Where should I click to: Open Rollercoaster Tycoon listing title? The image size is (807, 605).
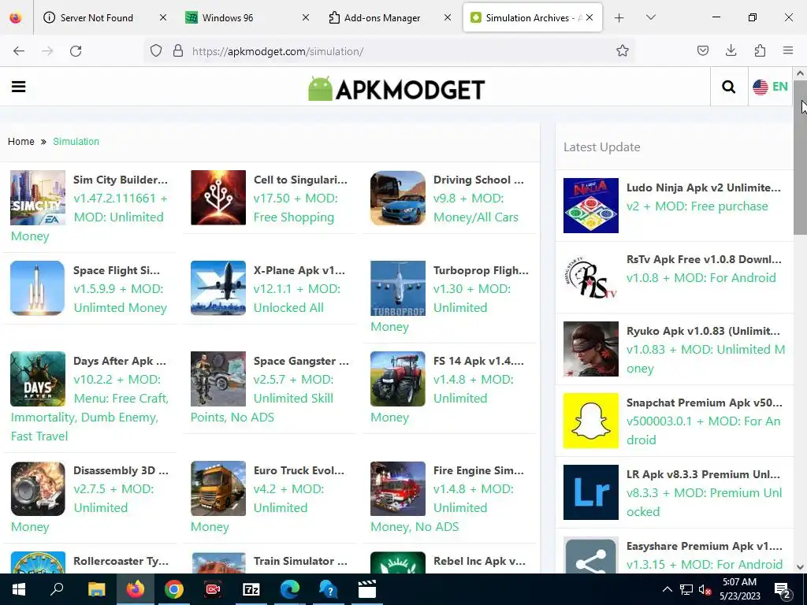click(x=121, y=561)
